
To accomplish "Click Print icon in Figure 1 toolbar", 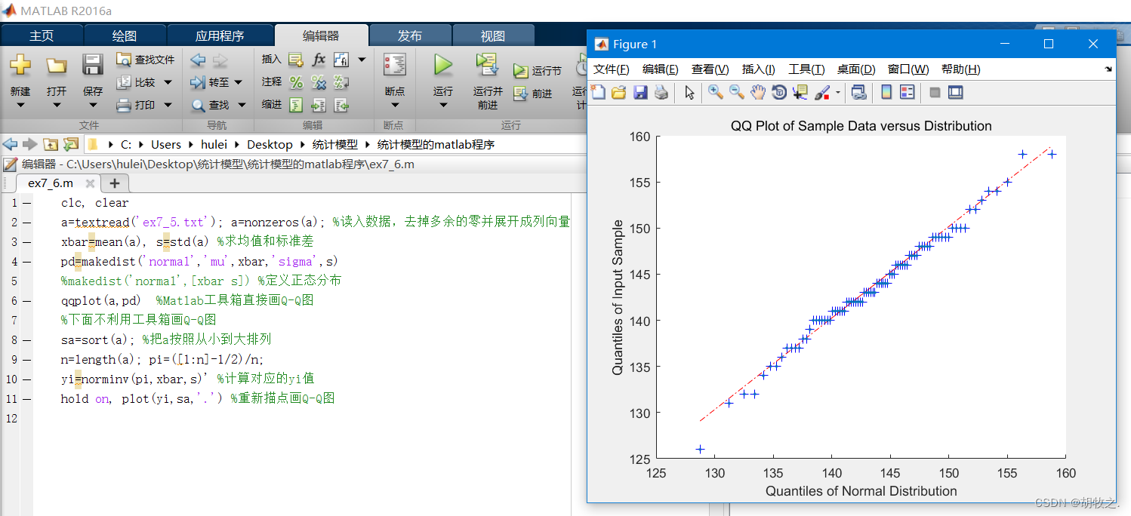I will [661, 92].
